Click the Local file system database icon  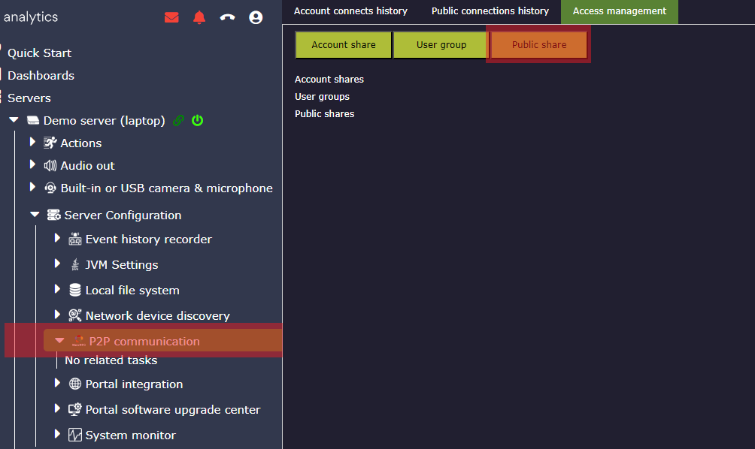click(74, 290)
